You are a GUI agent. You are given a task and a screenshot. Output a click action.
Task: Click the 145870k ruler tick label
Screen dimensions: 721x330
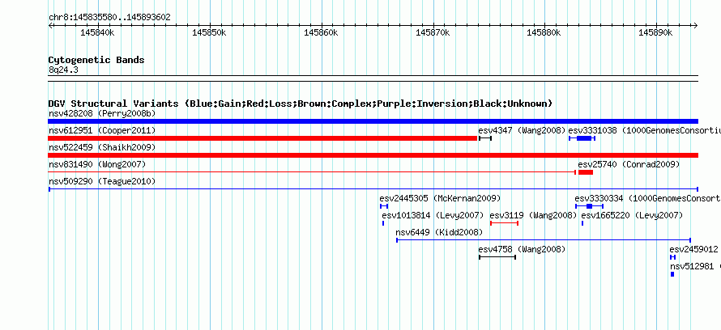(x=433, y=33)
